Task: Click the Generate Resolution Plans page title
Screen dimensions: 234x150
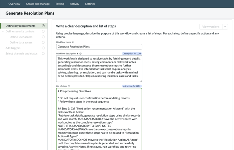Action: (30, 13)
